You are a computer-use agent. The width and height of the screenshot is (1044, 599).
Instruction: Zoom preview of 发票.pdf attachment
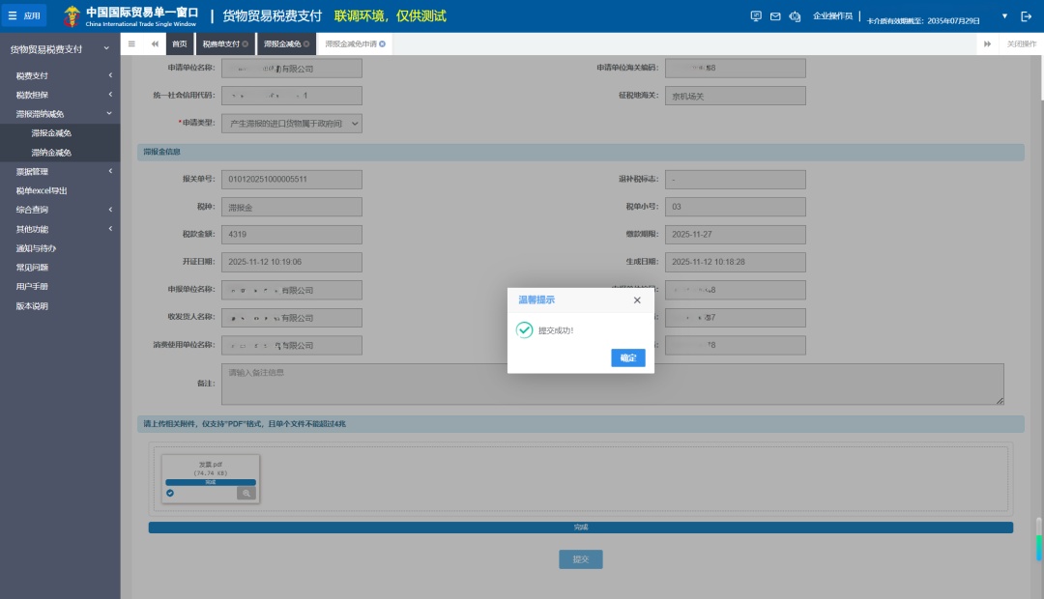coord(246,493)
